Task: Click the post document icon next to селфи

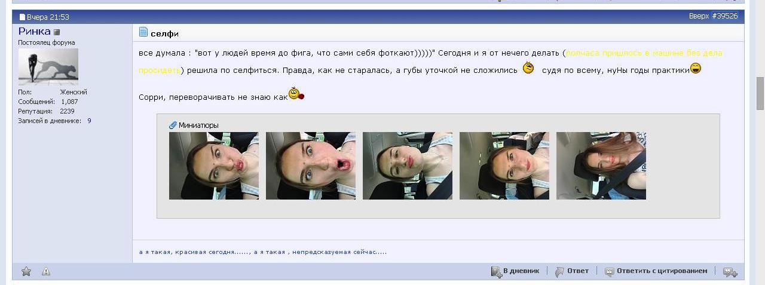Action: click(x=143, y=32)
